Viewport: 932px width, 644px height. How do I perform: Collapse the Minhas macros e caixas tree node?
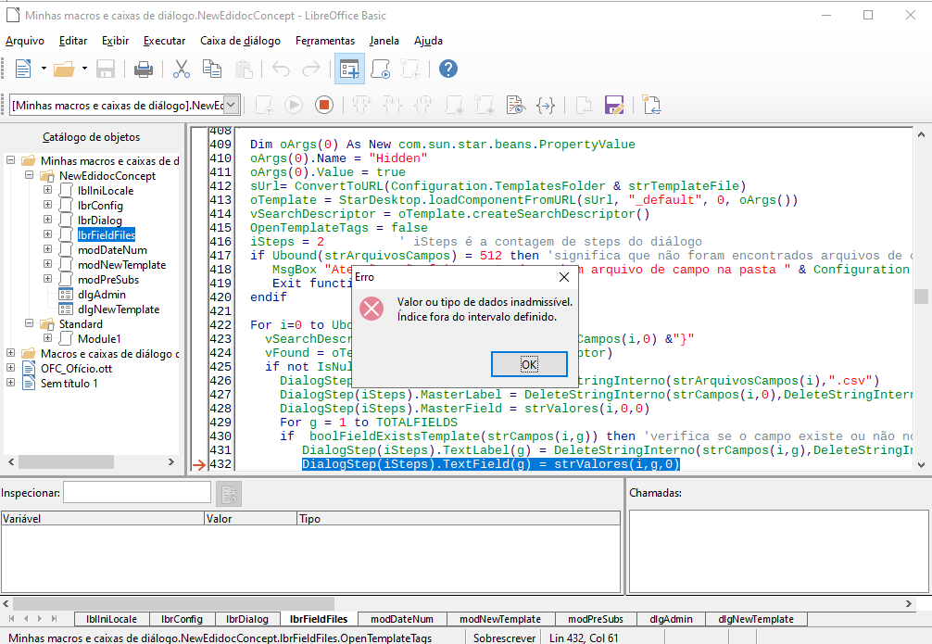(11, 160)
